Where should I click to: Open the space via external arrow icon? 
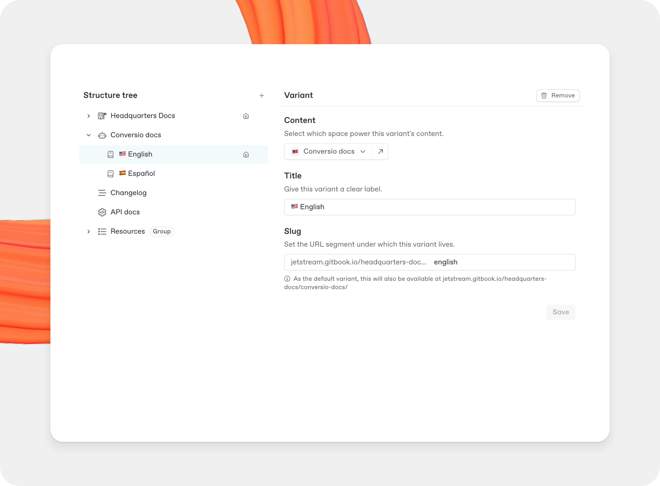[380, 152]
